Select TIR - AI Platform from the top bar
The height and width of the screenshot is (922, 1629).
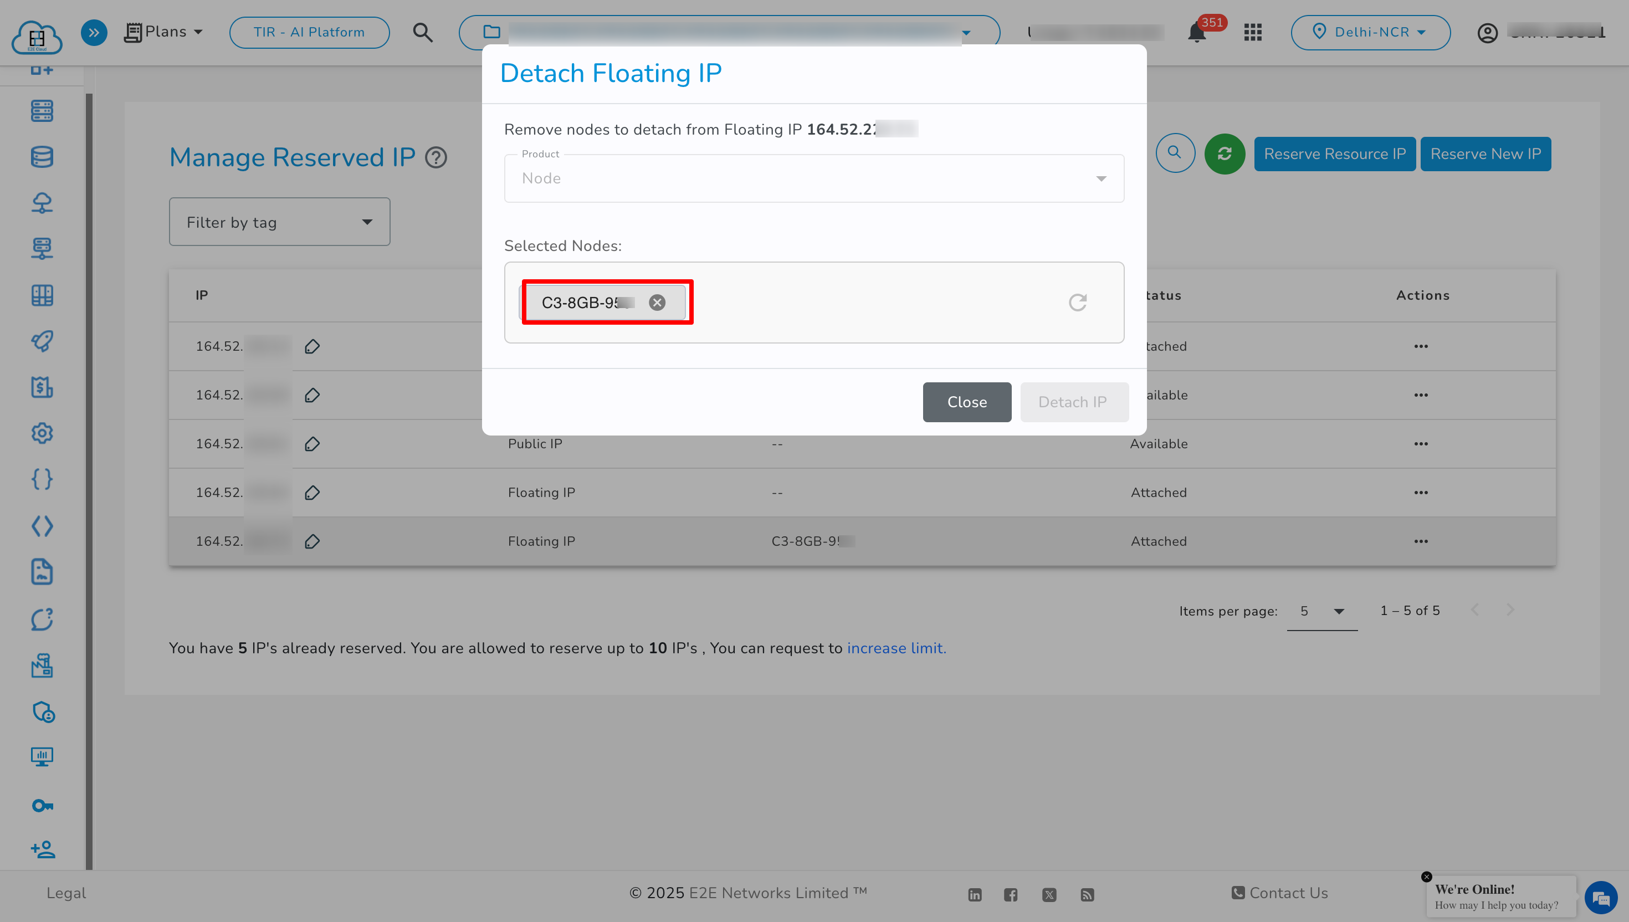[309, 32]
